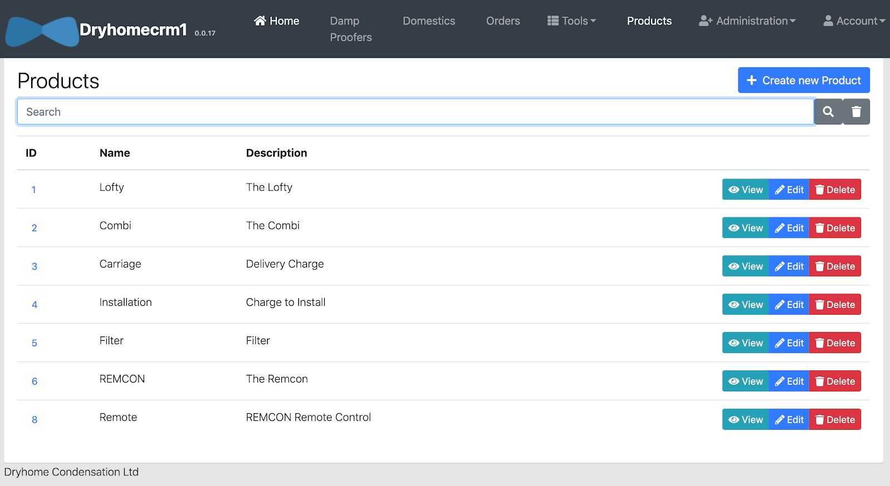Click product ID 1 link
This screenshot has height=486, width=890.
pyautogui.click(x=33, y=190)
